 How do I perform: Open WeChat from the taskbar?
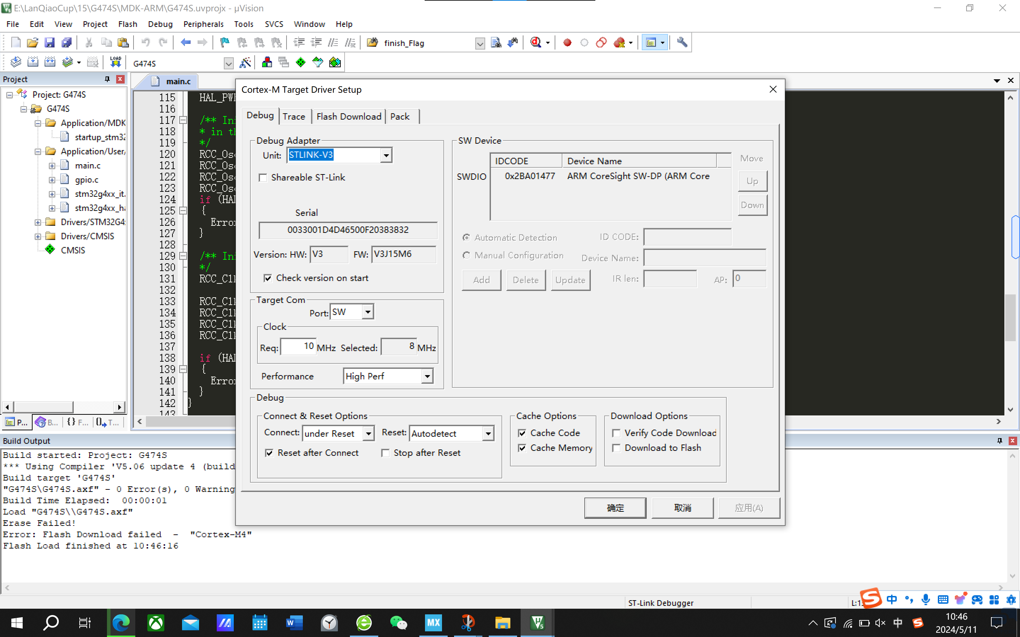click(x=399, y=623)
